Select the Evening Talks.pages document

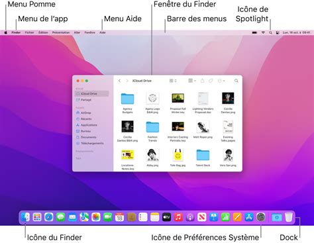tap(228, 126)
